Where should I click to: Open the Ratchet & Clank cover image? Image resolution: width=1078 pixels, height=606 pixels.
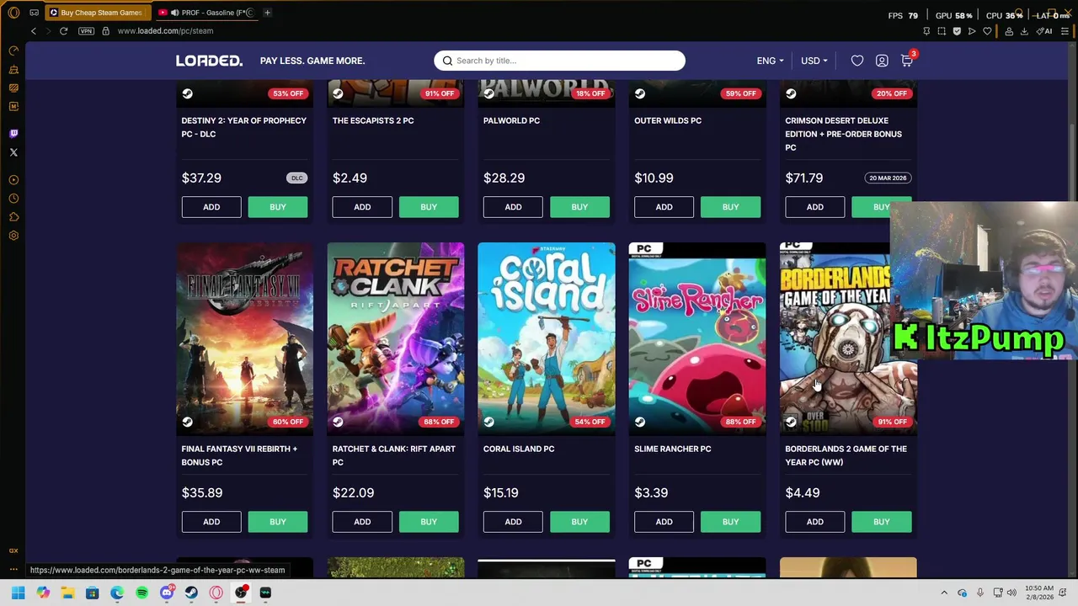tap(395, 338)
